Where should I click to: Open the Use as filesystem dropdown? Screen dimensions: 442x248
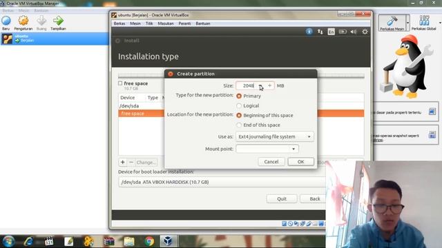pyautogui.click(x=275, y=136)
